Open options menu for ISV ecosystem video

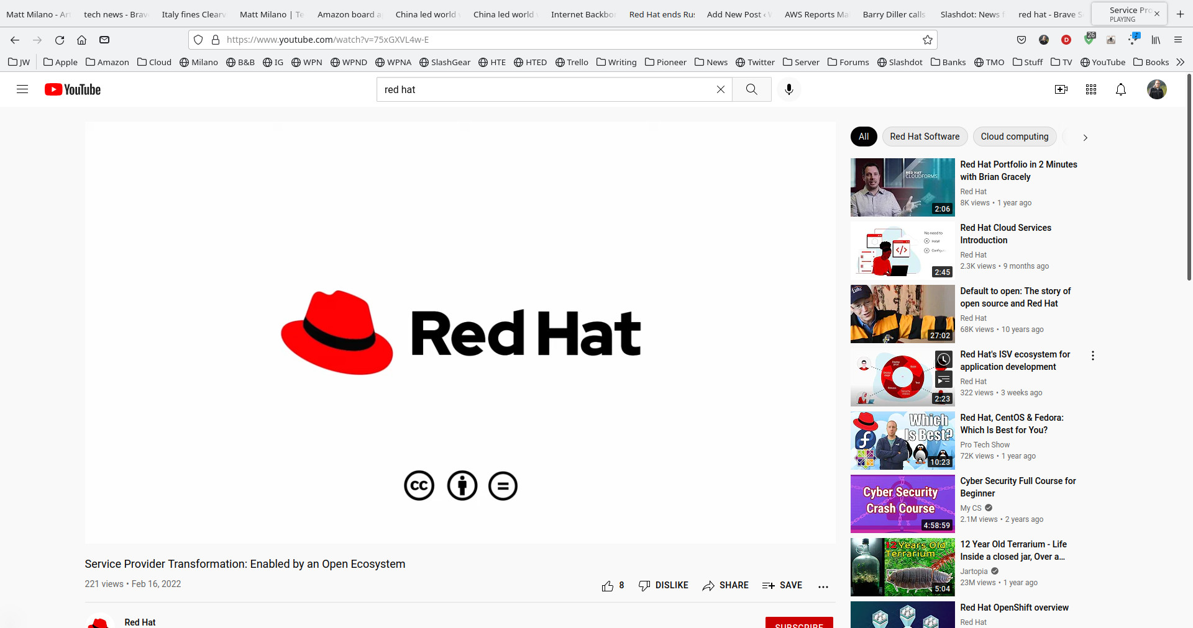pyautogui.click(x=1093, y=356)
